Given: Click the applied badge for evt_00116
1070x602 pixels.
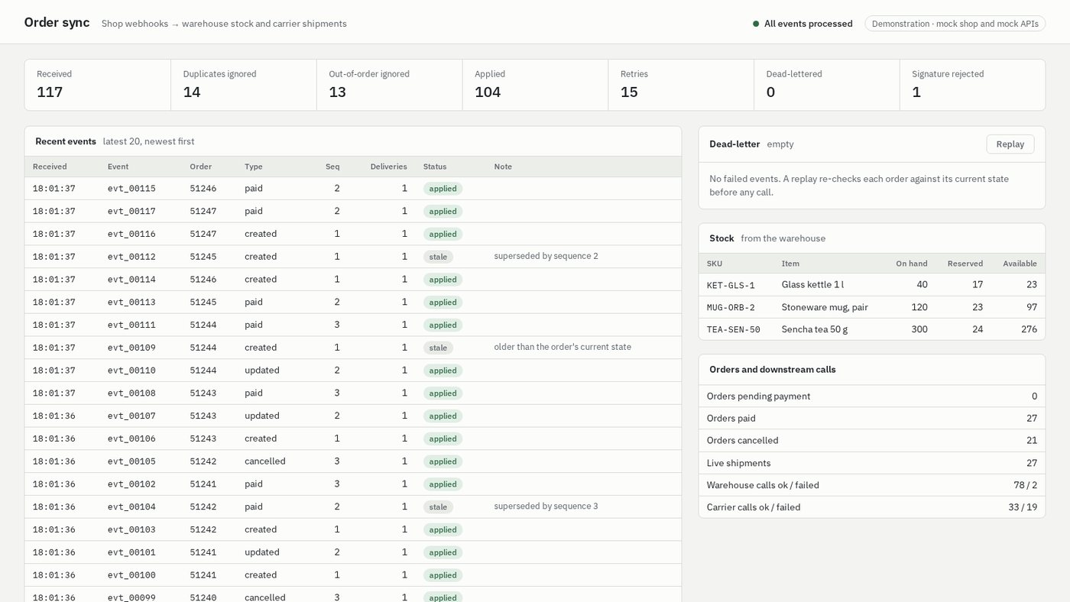Looking at the screenshot, I should pos(443,235).
